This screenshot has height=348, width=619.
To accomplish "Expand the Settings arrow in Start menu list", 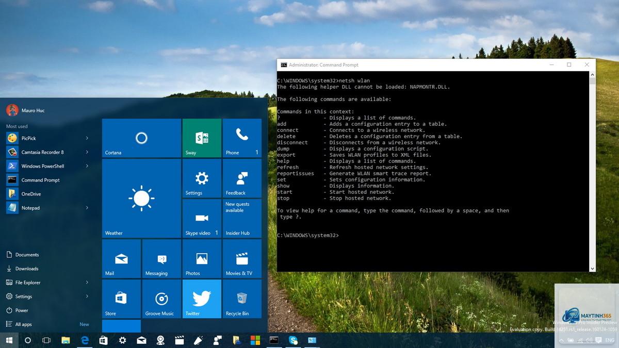I will pos(87,296).
